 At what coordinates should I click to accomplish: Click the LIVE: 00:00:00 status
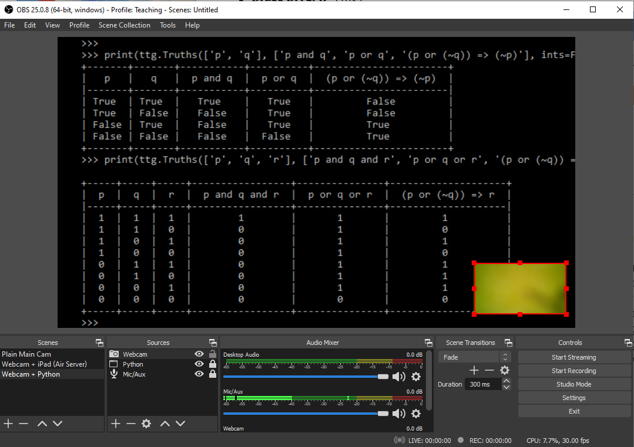pyautogui.click(x=430, y=441)
